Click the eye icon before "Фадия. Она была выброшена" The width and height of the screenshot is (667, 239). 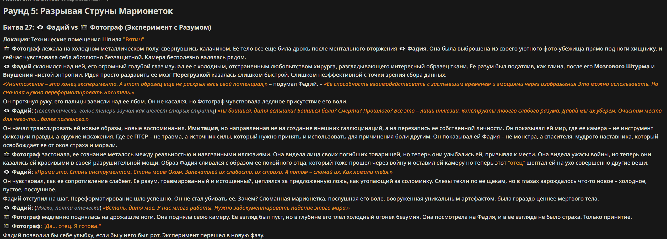(x=402, y=49)
